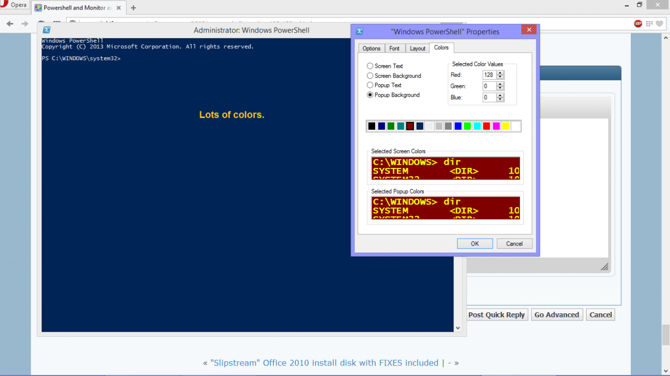Decrease the Blue value with down arrow
Viewport: 670px width, 376px height.
[500, 100]
